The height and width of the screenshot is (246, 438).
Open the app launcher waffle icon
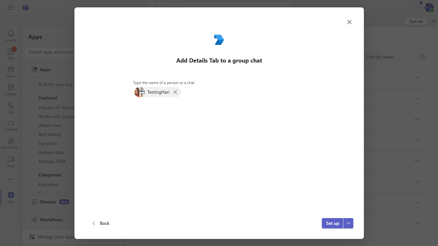coord(11,8)
